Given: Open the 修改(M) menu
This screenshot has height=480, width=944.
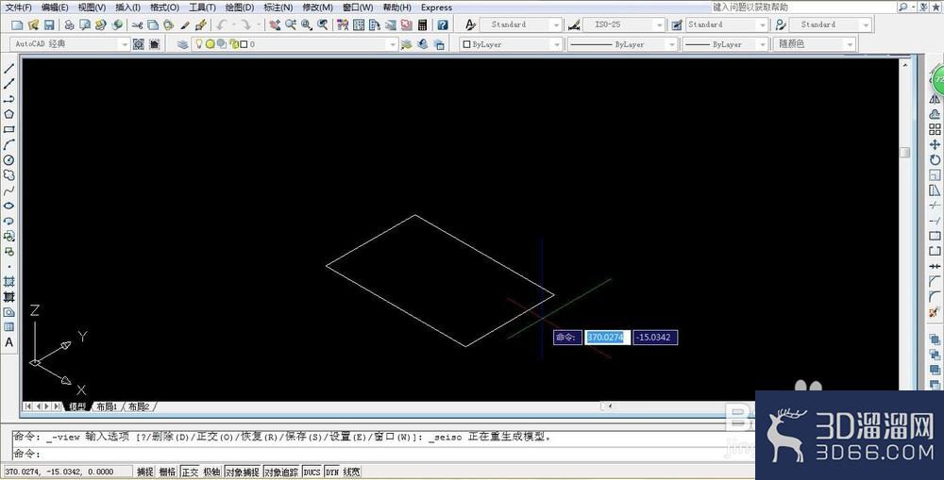Looking at the screenshot, I should 317,8.
